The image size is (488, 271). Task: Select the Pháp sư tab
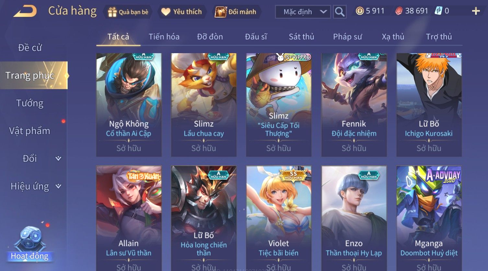click(347, 37)
